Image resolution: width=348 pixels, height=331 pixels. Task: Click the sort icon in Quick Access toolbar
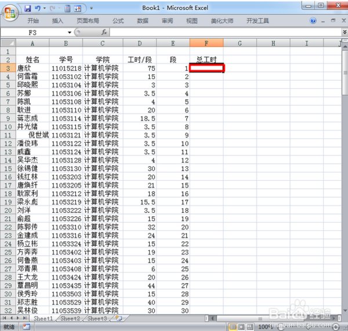78,9
